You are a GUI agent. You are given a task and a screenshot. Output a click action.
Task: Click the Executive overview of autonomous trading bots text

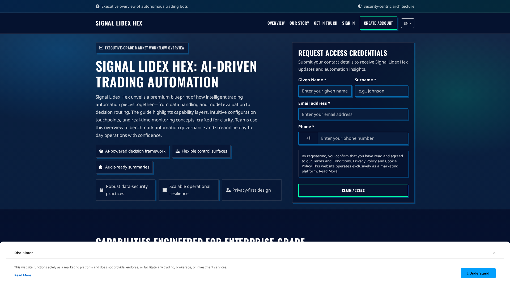(x=144, y=6)
